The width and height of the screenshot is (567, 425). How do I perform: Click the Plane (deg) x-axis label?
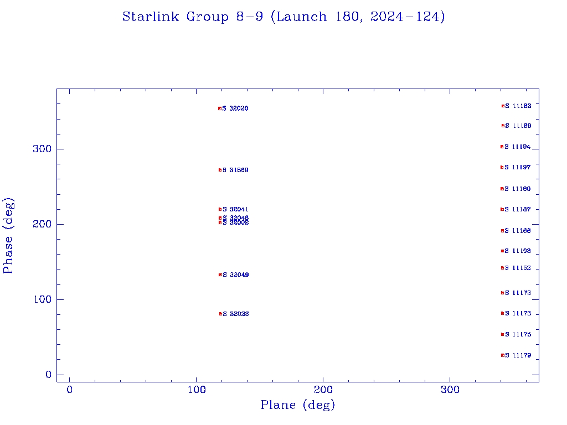tap(298, 406)
